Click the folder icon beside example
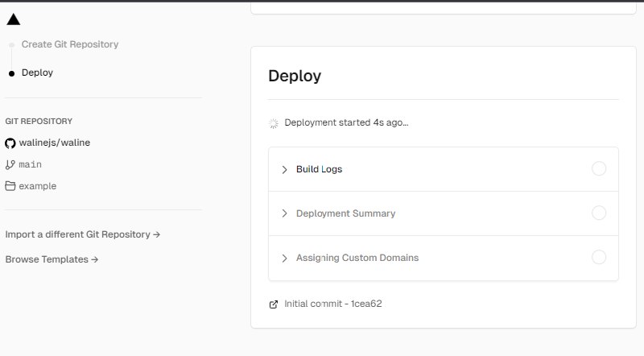 (x=10, y=186)
